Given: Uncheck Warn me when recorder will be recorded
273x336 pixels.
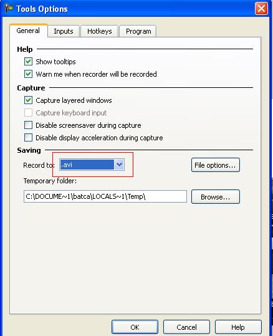Looking at the screenshot, I should pyautogui.click(x=28, y=74).
